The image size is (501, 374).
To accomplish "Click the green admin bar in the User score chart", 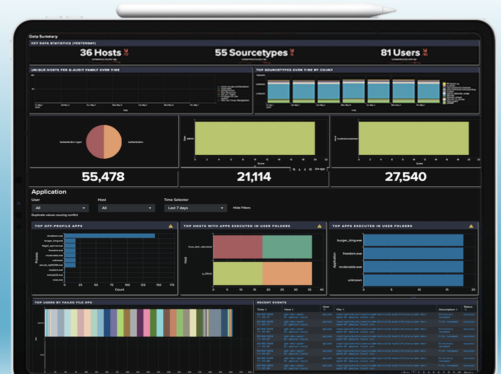I will coord(255,138).
